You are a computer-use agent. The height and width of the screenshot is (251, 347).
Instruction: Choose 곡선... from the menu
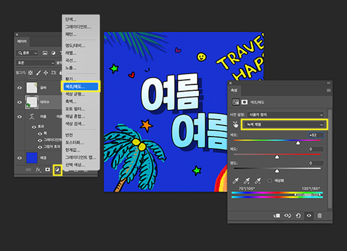71,61
